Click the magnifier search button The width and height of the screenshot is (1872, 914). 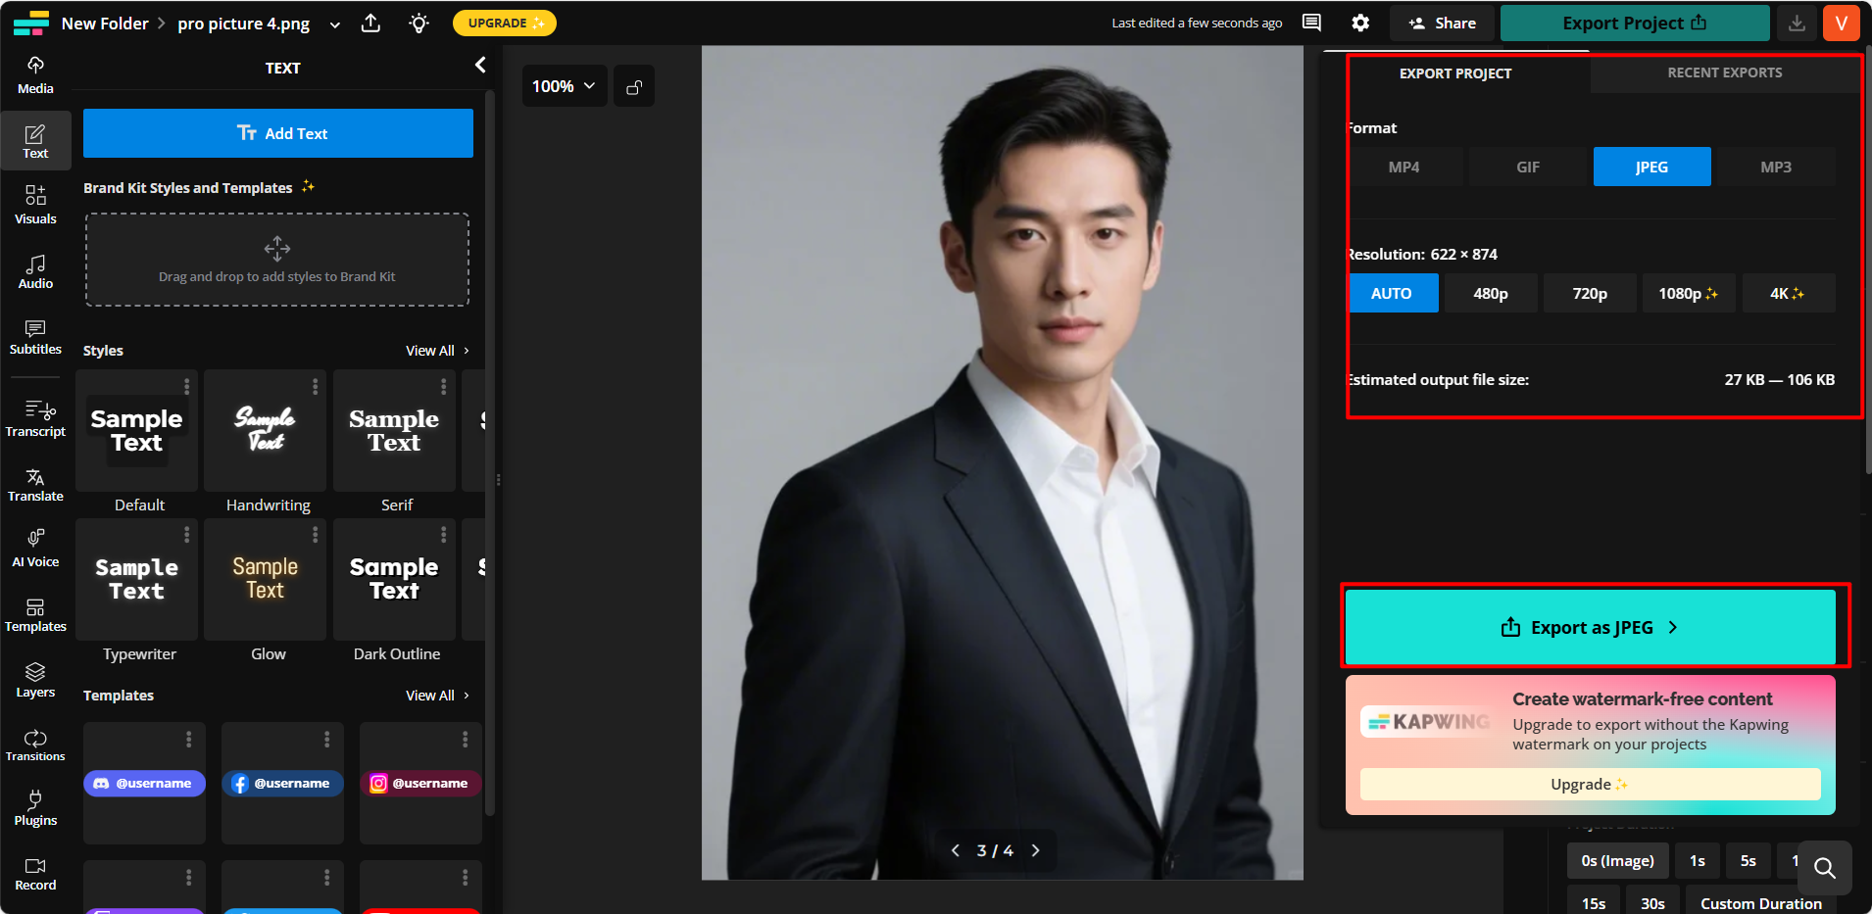click(x=1824, y=867)
